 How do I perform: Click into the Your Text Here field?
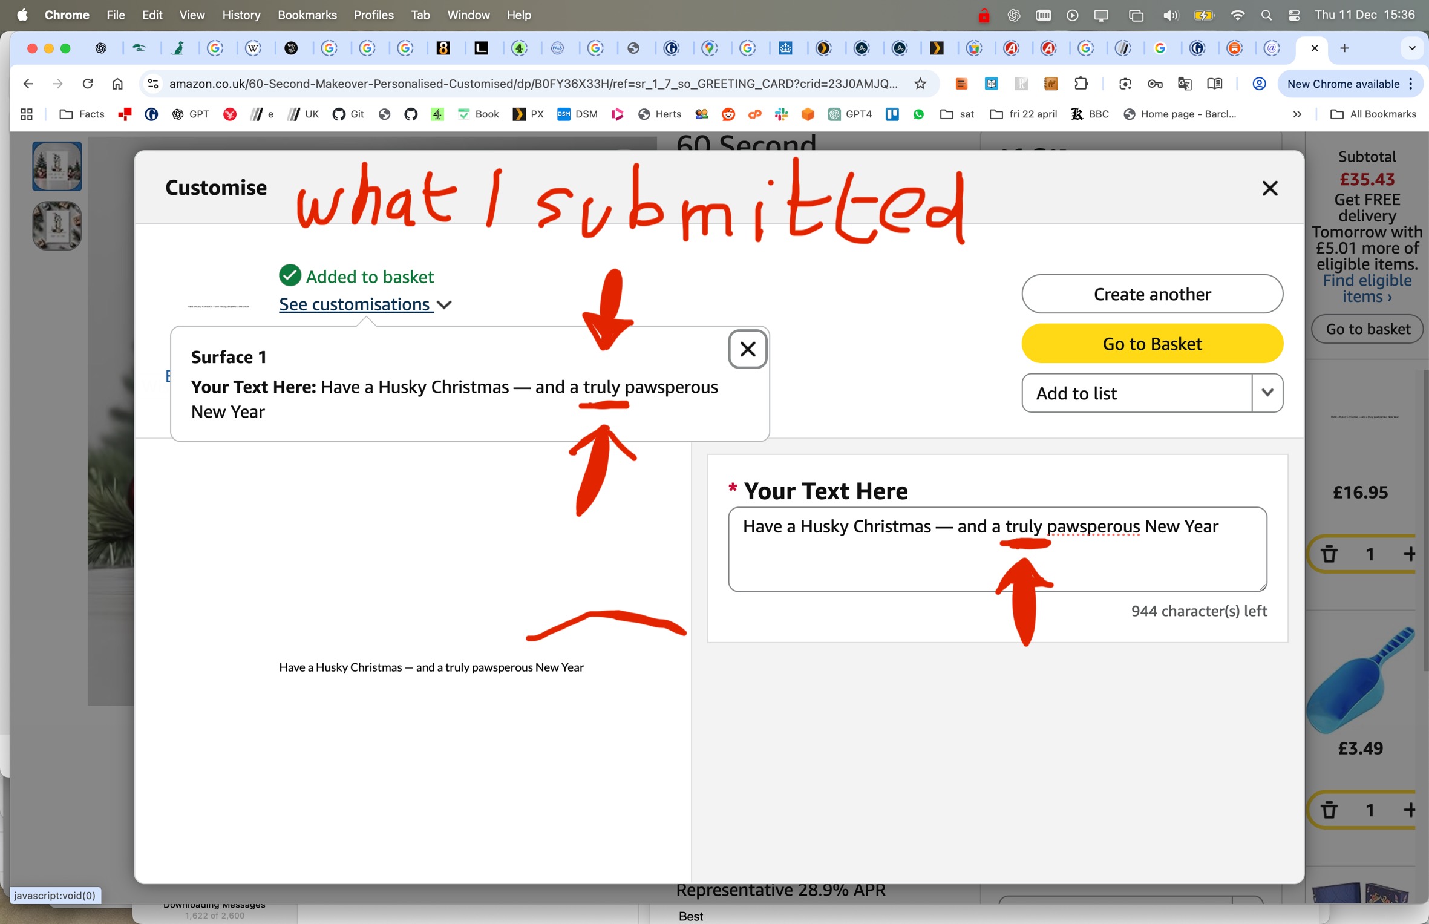[997, 549]
